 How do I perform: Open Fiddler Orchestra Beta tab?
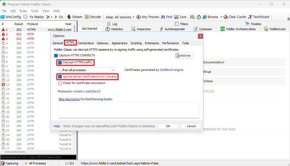(x=238, y=29)
